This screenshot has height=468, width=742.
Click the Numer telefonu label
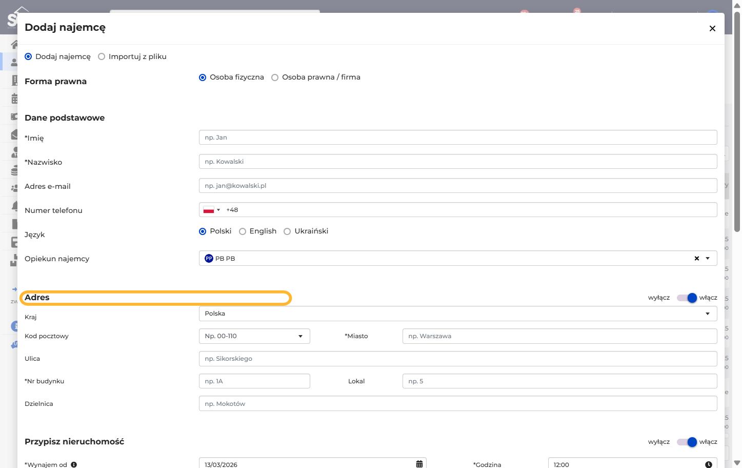tap(53, 210)
